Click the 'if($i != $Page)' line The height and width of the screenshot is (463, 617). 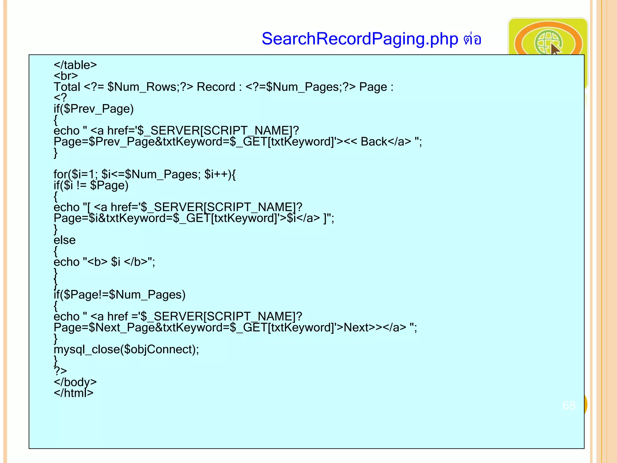(91, 185)
